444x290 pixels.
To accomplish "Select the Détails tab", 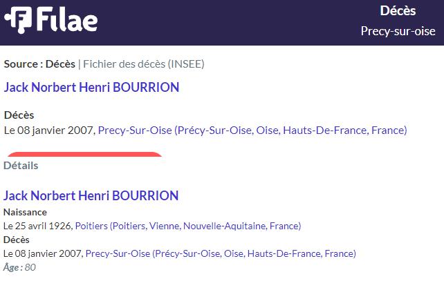I will coord(21,165).
